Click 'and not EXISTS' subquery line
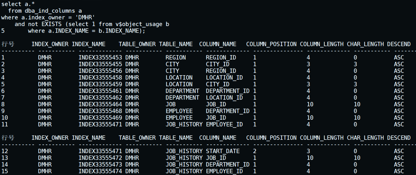The height and width of the screenshot is (175, 416). pyautogui.click(x=92, y=24)
